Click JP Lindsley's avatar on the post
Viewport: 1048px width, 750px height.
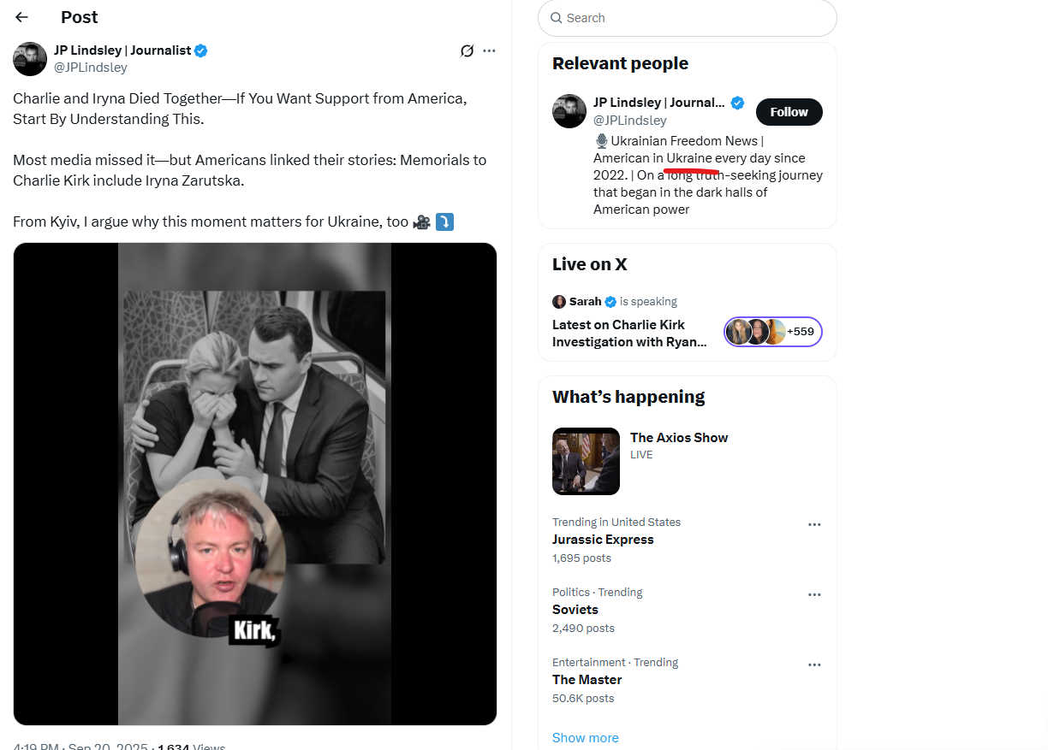click(x=30, y=59)
